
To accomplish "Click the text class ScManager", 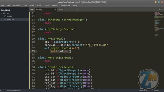I will point(50,20).
